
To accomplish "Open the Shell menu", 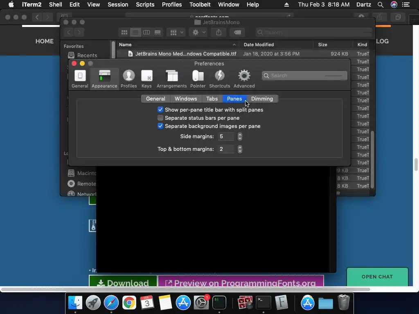I will tap(56, 4).
